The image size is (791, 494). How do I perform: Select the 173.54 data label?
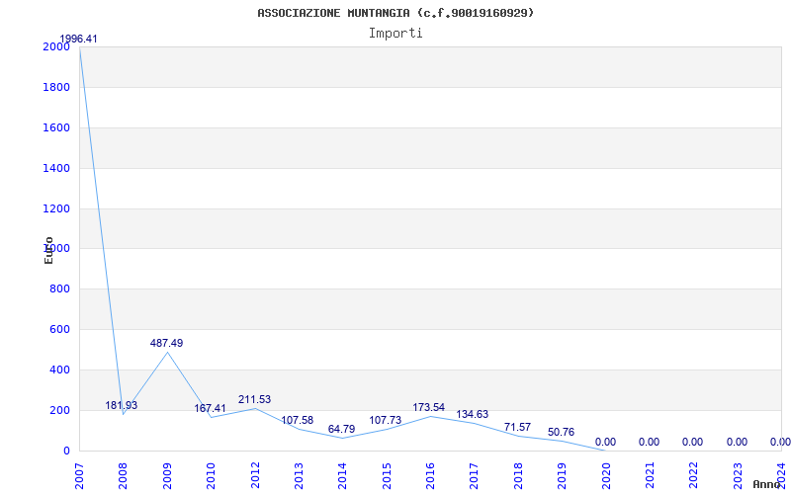point(429,407)
